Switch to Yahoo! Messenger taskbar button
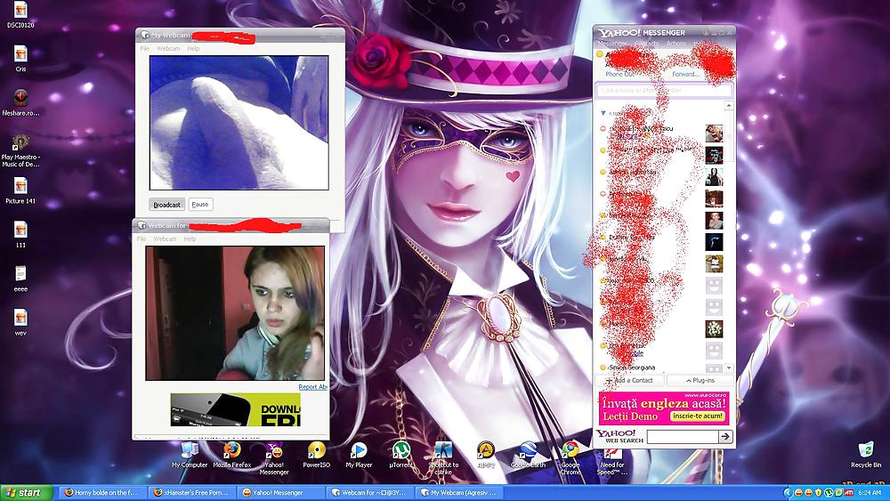Viewport: 890px width, 501px height. tap(281, 492)
